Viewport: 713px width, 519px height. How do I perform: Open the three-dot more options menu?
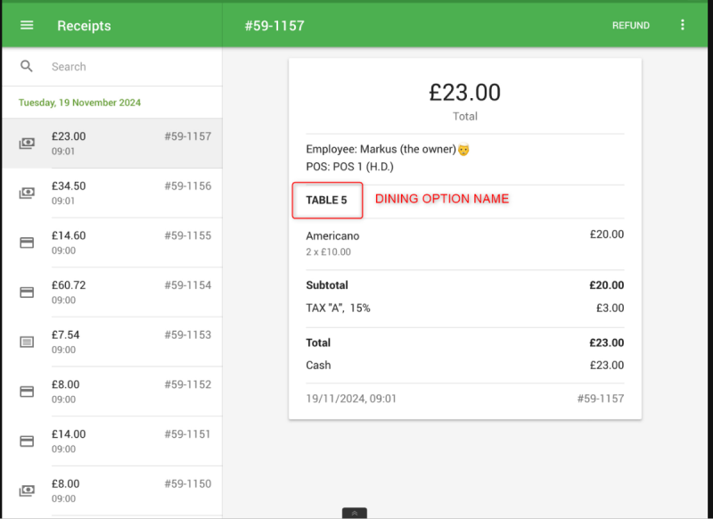[x=683, y=25]
